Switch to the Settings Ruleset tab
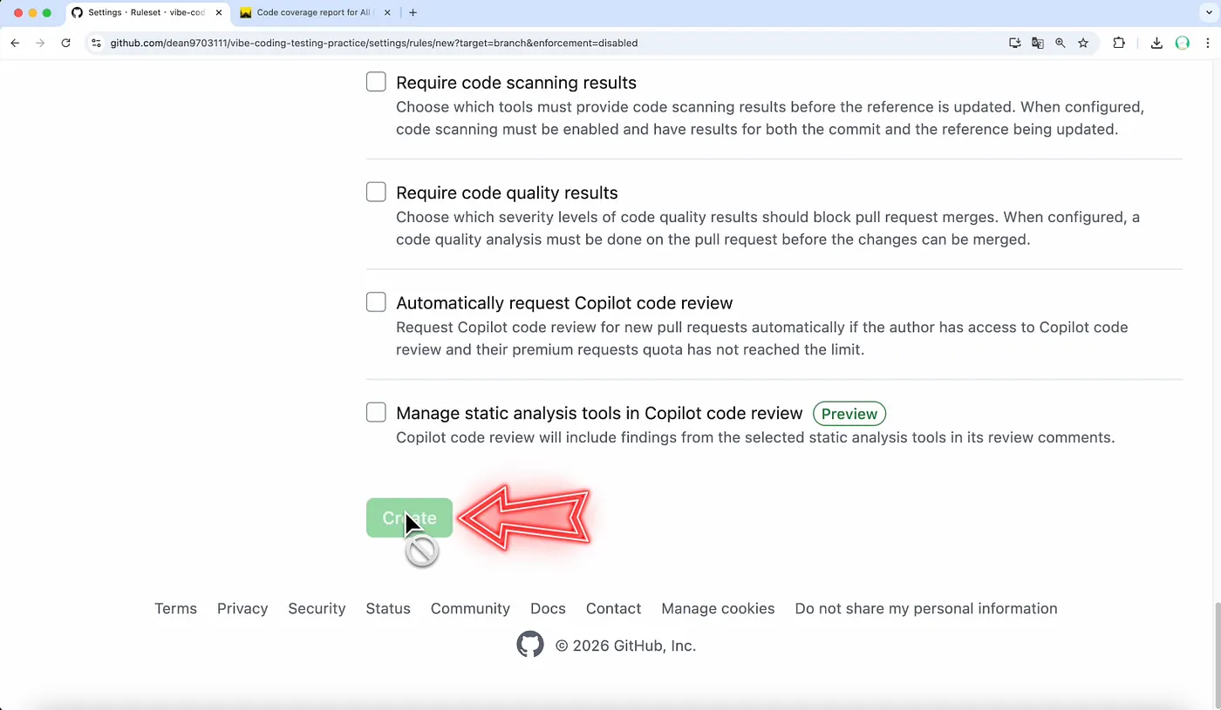 pyautogui.click(x=146, y=13)
